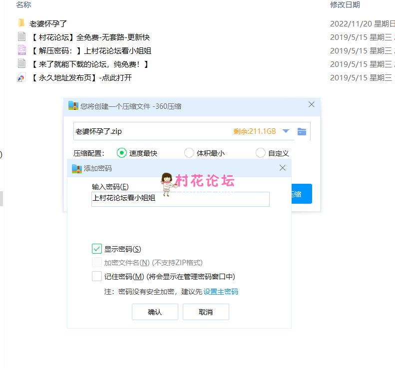Screen dimensions: 395x368
Task: Uncheck the 显示密码 checkbox
Action: (x=97, y=249)
